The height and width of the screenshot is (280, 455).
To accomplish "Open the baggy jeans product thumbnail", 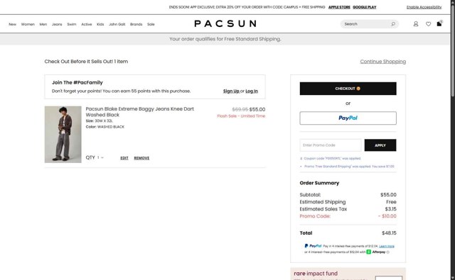I will point(63,135).
